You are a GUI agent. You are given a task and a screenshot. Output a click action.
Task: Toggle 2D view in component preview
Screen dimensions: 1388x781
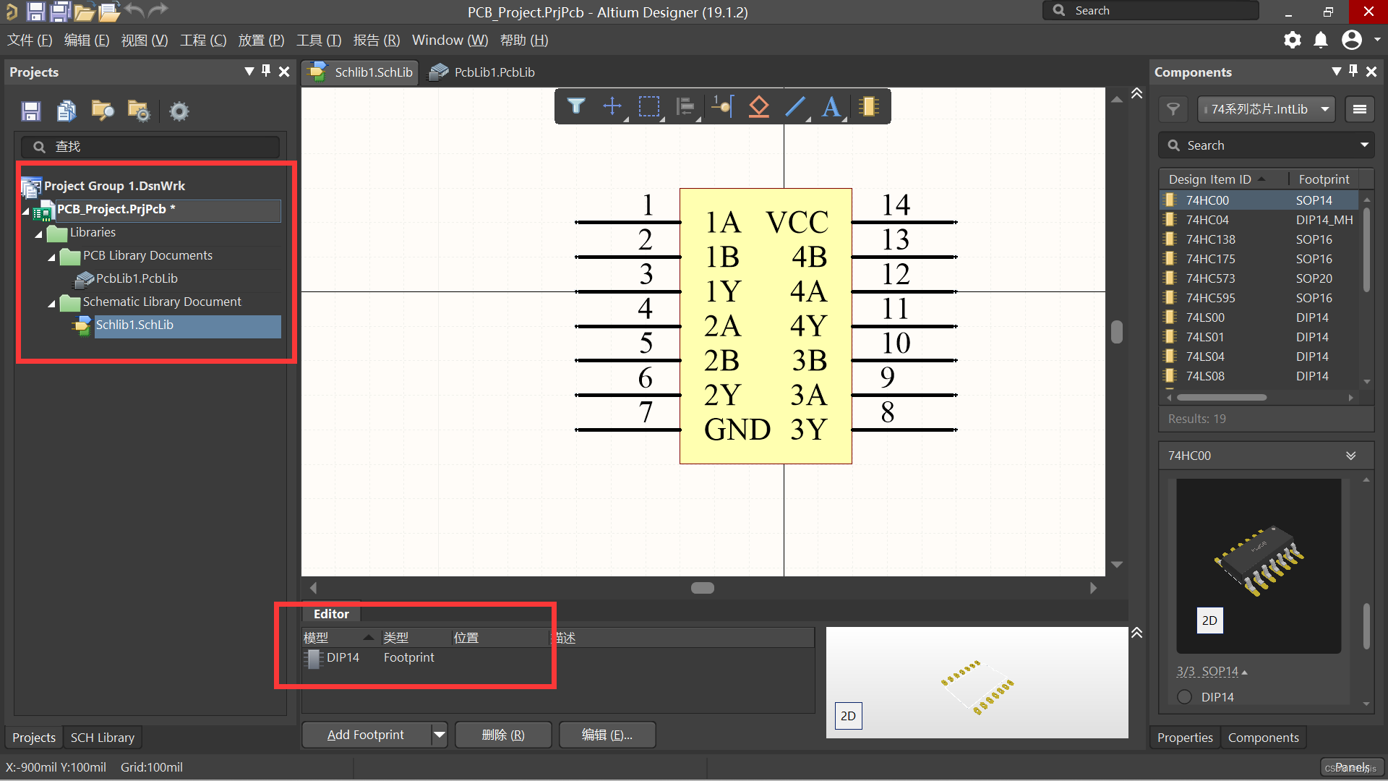(1209, 620)
